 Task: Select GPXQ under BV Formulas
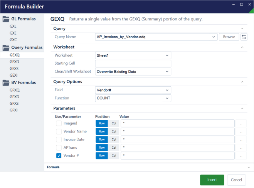[15, 89]
